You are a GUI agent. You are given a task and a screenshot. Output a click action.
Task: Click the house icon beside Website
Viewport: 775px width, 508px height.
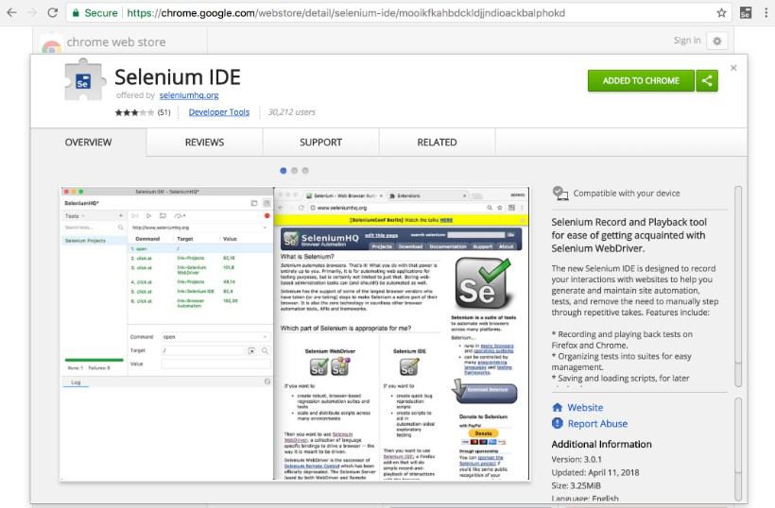(x=558, y=407)
